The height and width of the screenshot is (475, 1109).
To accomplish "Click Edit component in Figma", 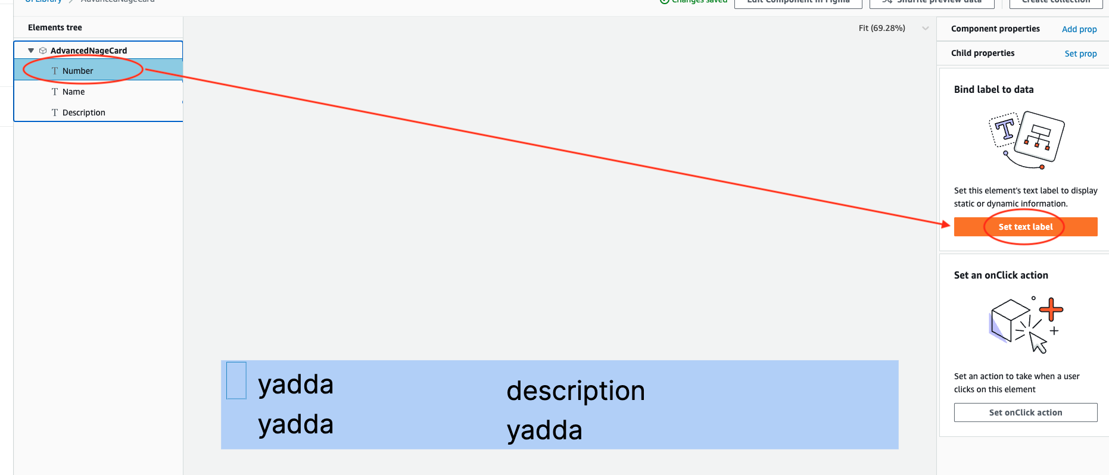I will click(x=798, y=1).
